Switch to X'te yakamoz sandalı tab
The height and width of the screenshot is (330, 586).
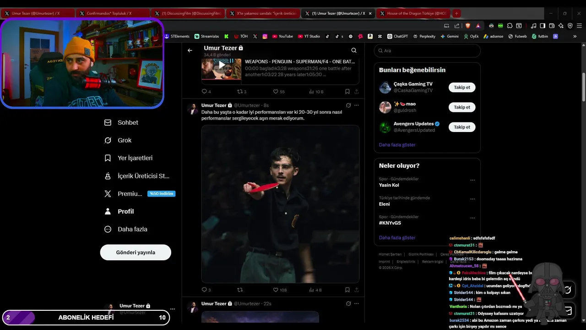263,13
